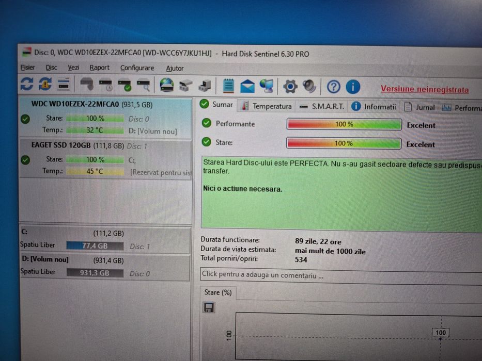The height and width of the screenshot is (361, 482).
Task: Switch to the Jurnal tab
Action: 420,107
